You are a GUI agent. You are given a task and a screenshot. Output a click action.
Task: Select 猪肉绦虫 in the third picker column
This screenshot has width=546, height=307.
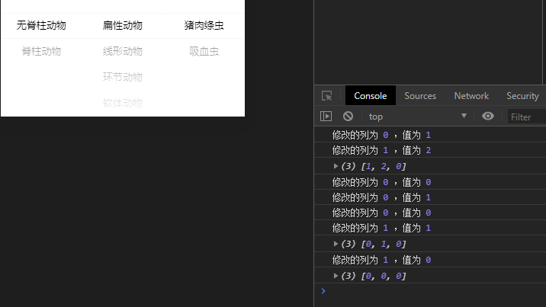click(x=204, y=25)
